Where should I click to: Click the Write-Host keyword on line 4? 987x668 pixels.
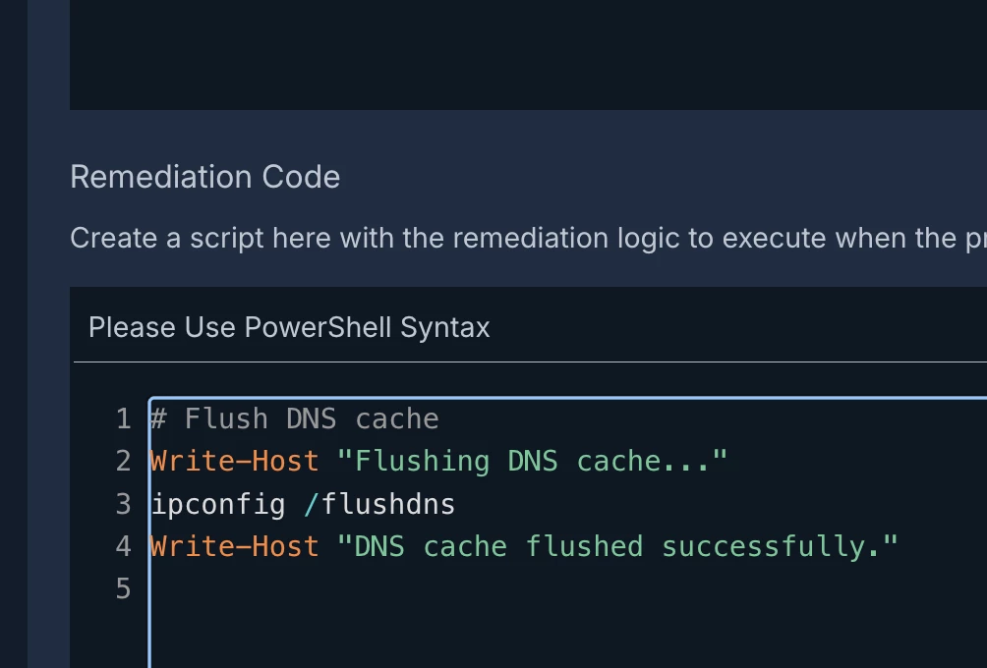[234, 546]
